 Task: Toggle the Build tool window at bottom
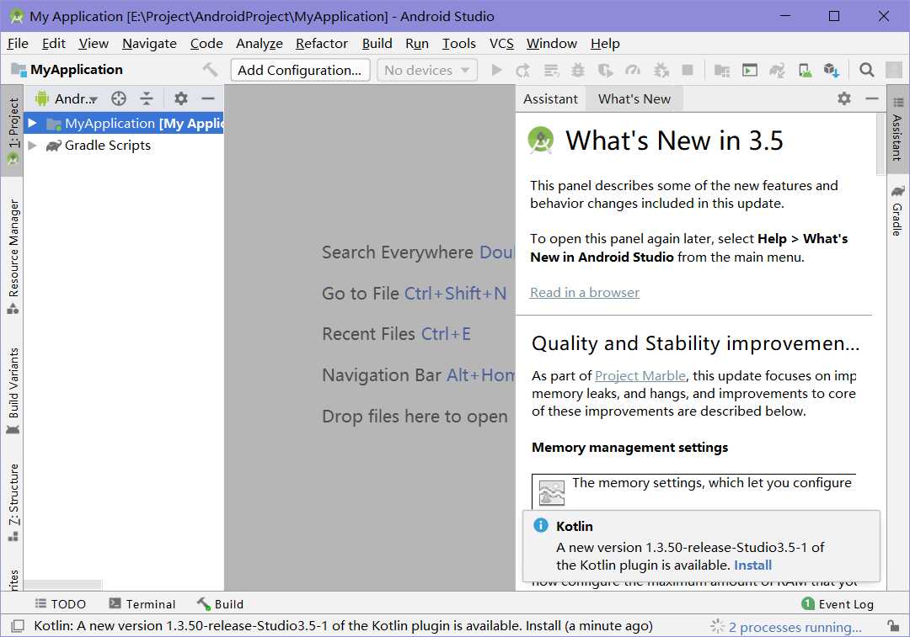pyautogui.click(x=221, y=604)
